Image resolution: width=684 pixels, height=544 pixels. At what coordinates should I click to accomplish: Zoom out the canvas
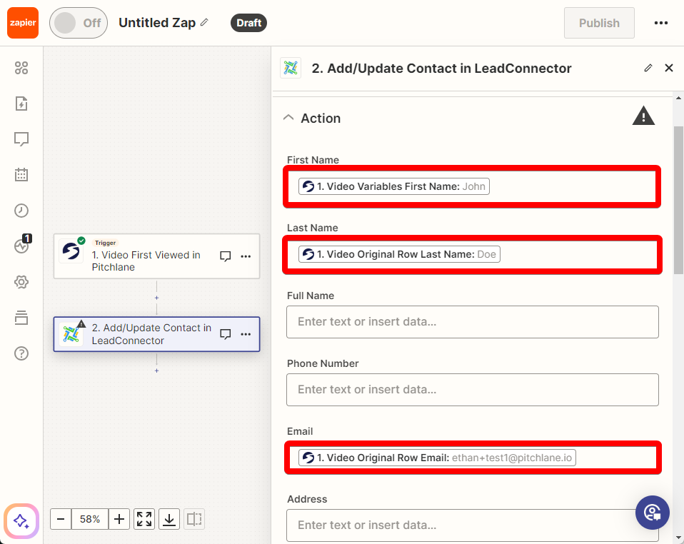pos(61,519)
